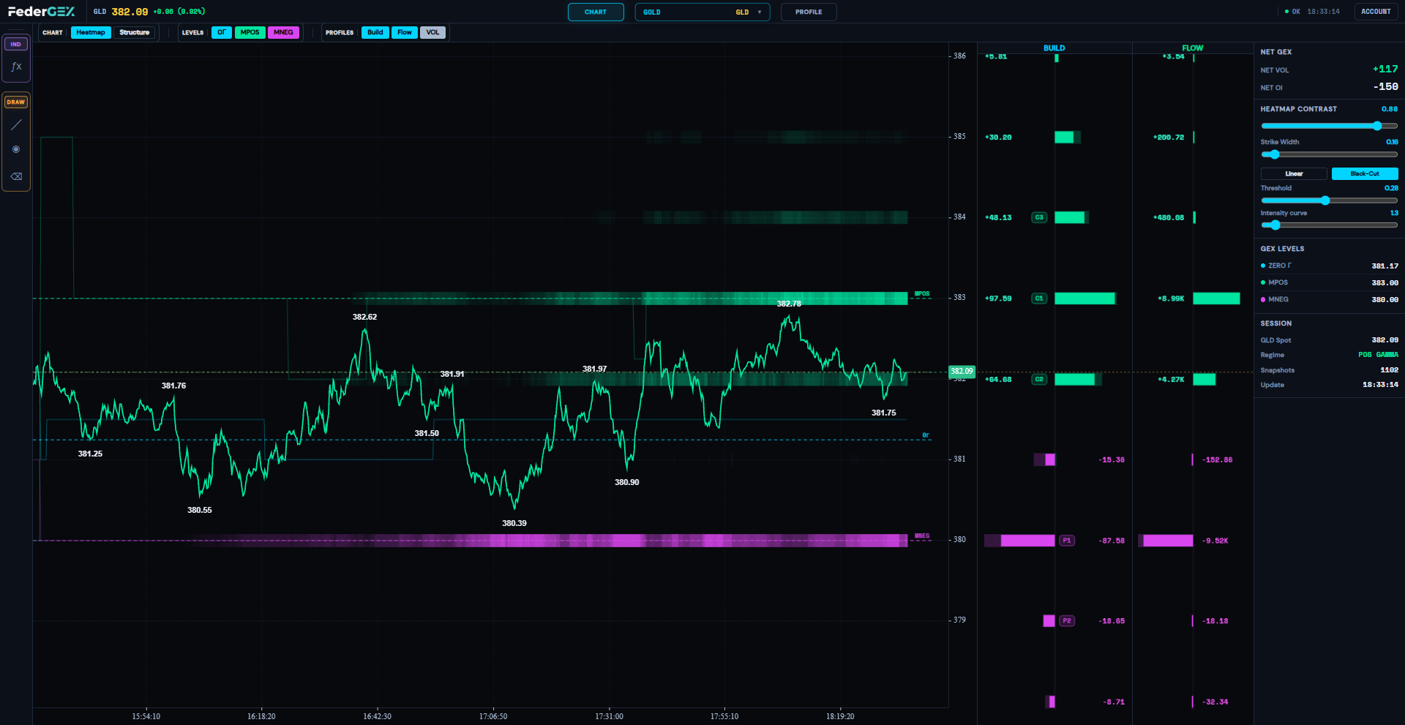The image size is (1405, 725).
Task: Click the 17:06:50 time axis label
Action: (493, 716)
